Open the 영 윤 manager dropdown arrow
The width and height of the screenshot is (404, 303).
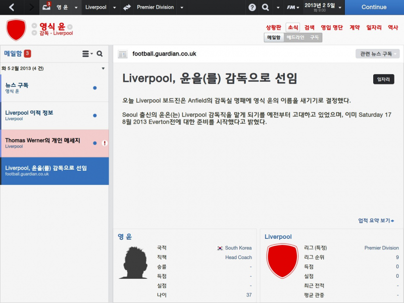point(76,8)
